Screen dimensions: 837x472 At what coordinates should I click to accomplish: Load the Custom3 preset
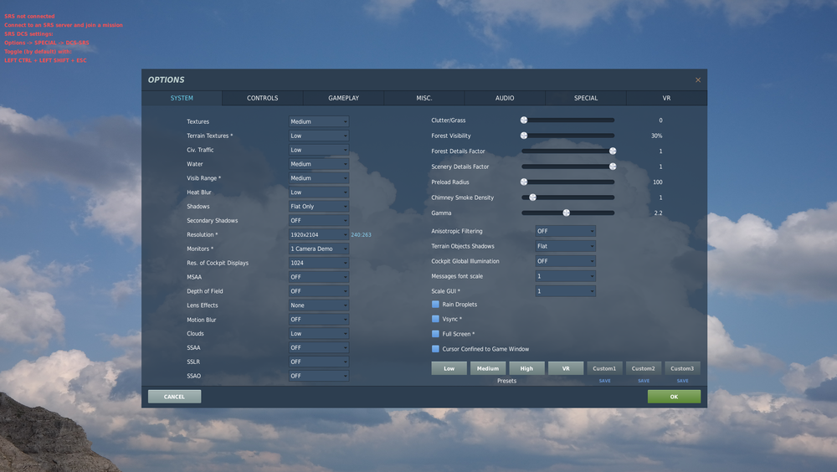click(682, 368)
